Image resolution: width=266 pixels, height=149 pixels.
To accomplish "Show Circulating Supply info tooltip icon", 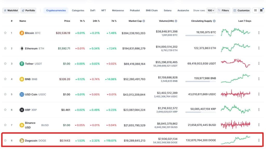I will pos(214,21).
